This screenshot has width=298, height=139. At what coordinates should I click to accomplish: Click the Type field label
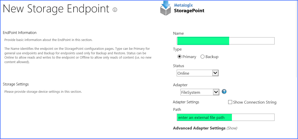tap(177, 50)
